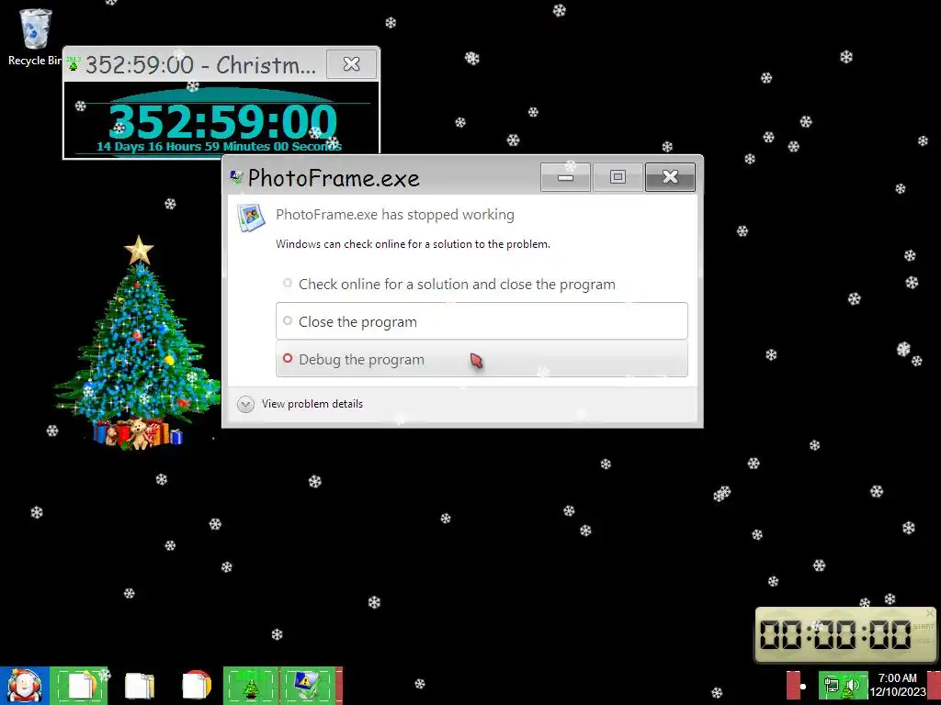Image resolution: width=941 pixels, height=705 pixels.
Task: Minimize the PhotoFrame.exe dialog
Action: point(565,177)
